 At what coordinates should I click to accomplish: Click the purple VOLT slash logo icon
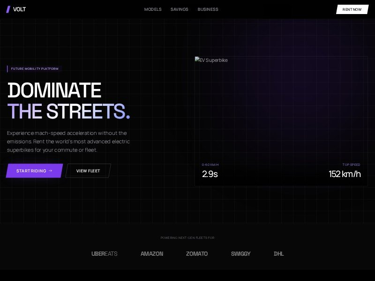click(8, 9)
